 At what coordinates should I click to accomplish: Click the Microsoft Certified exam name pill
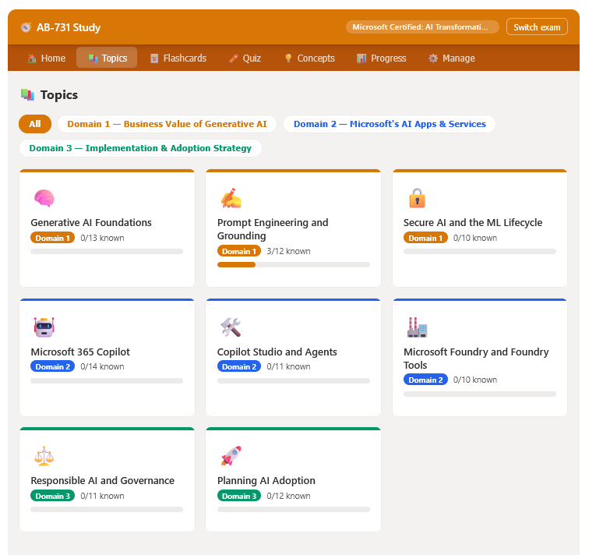(422, 27)
